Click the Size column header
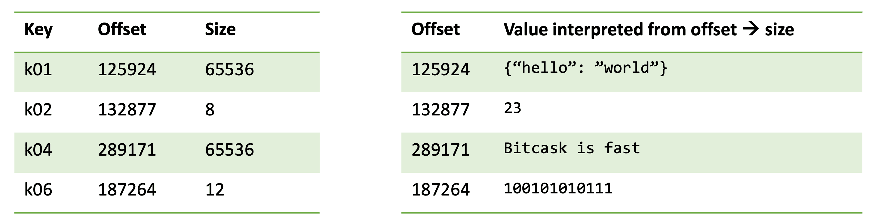Screen dimensions: 875x224 click(220, 30)
